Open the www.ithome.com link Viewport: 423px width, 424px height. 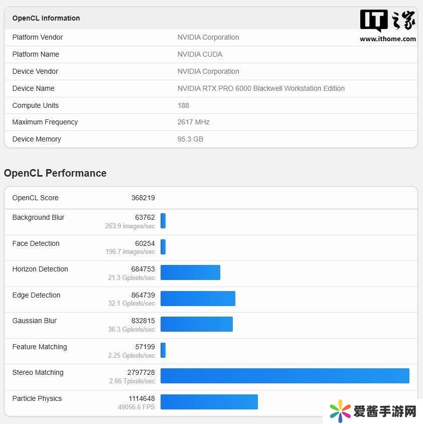[x=387, y=39]
